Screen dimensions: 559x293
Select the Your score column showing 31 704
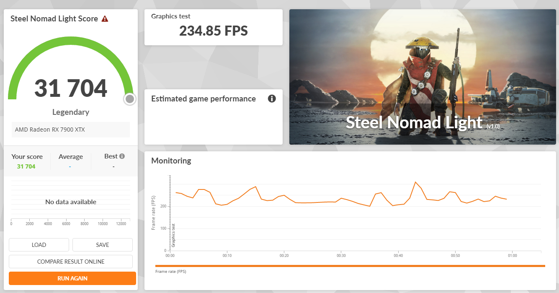click(27, 161)
